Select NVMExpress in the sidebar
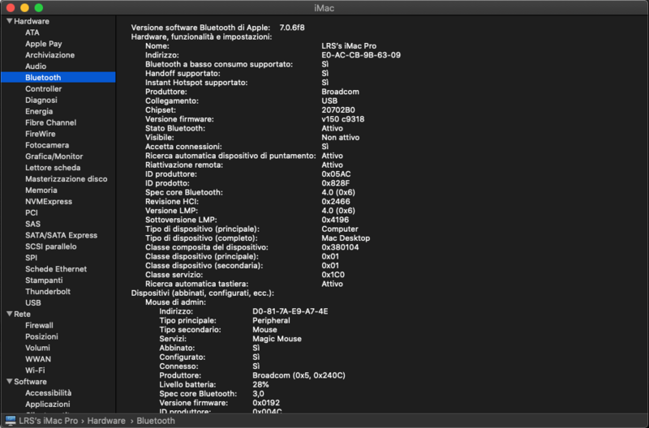Image resolution: width=649 pixels, height=428 pixels. pyautogui.click(x=49, y=201)
